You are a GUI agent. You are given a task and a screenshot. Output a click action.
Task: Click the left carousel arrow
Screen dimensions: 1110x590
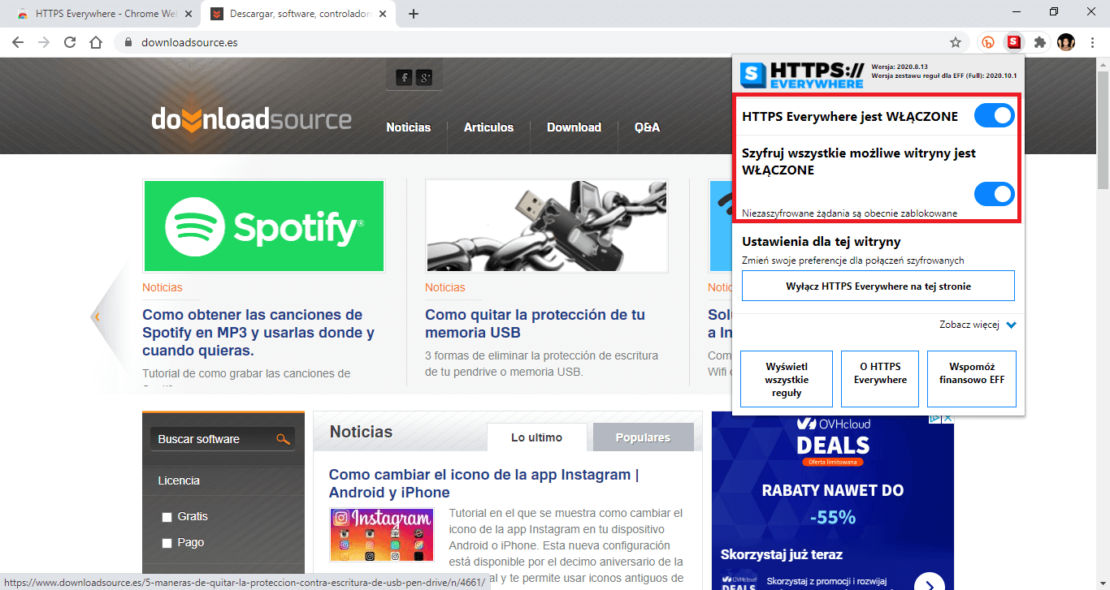tap(97, 317)
